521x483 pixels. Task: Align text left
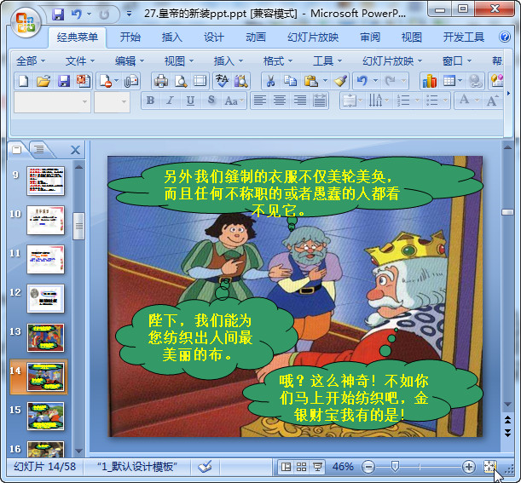pos(260,101)
